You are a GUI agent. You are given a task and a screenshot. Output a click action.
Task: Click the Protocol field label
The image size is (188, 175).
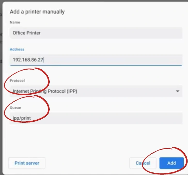[x=17, y=81]
